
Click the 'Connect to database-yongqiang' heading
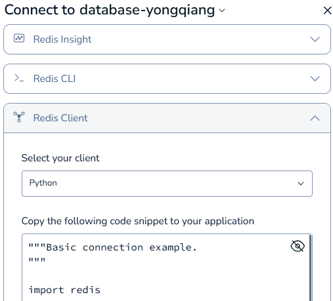tap(110, 10)
